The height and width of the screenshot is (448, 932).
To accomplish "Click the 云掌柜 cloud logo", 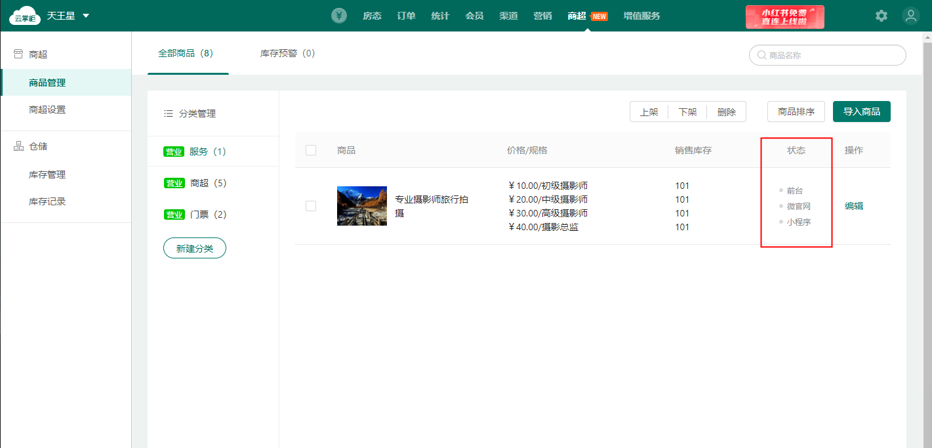I will [x=23, y=16].
